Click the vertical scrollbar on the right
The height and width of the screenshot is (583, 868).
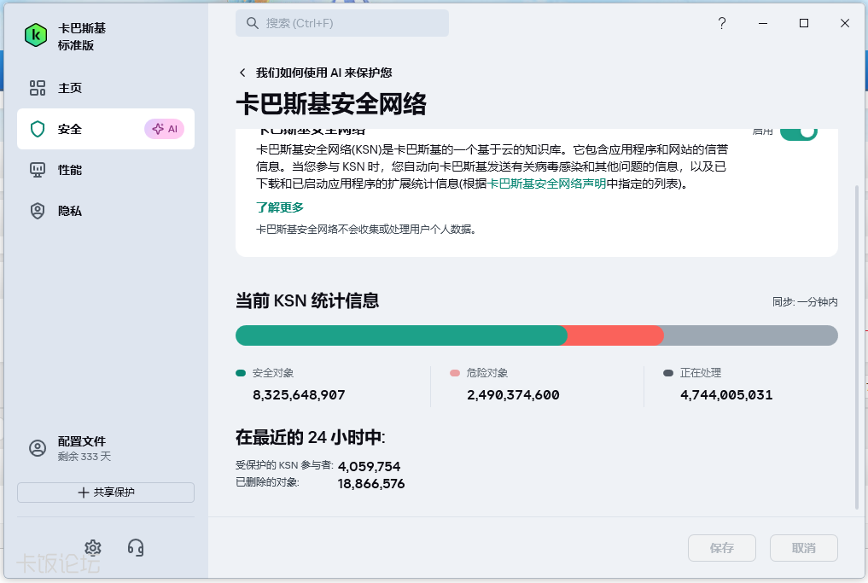(x=857, y=341)
